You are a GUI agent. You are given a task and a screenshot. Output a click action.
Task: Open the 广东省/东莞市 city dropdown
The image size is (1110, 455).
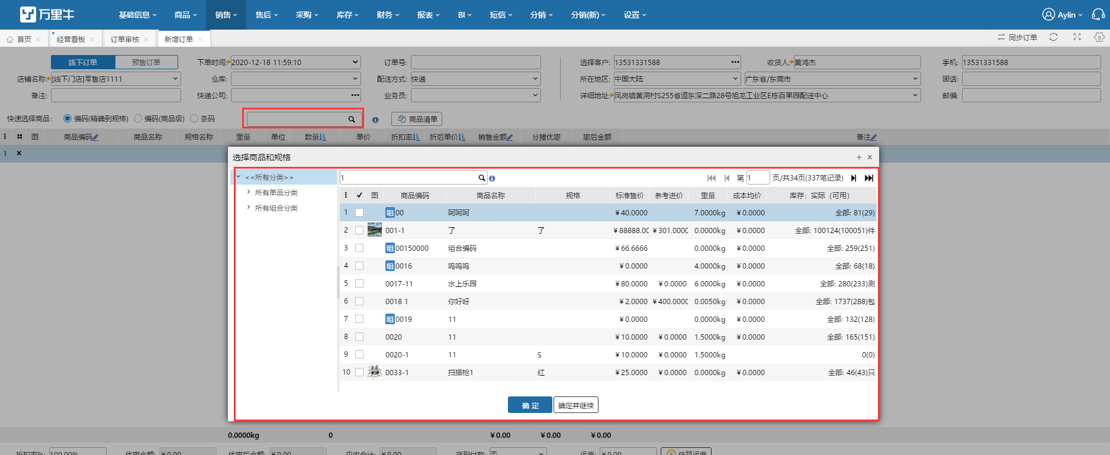pyautogui.click(x=915, y=79)
